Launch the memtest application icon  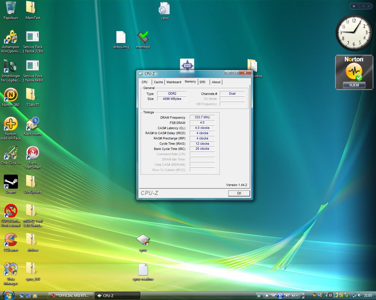point(143,40)
